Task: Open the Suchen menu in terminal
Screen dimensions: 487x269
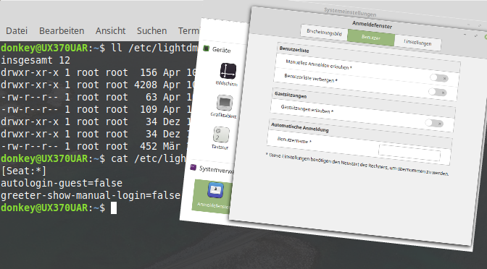Action: (152, 30)
